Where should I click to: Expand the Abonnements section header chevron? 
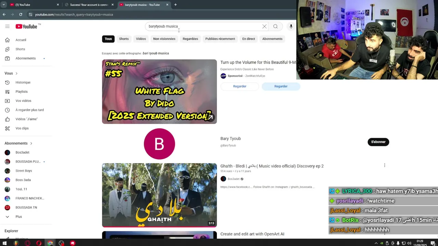coord(31,143)
